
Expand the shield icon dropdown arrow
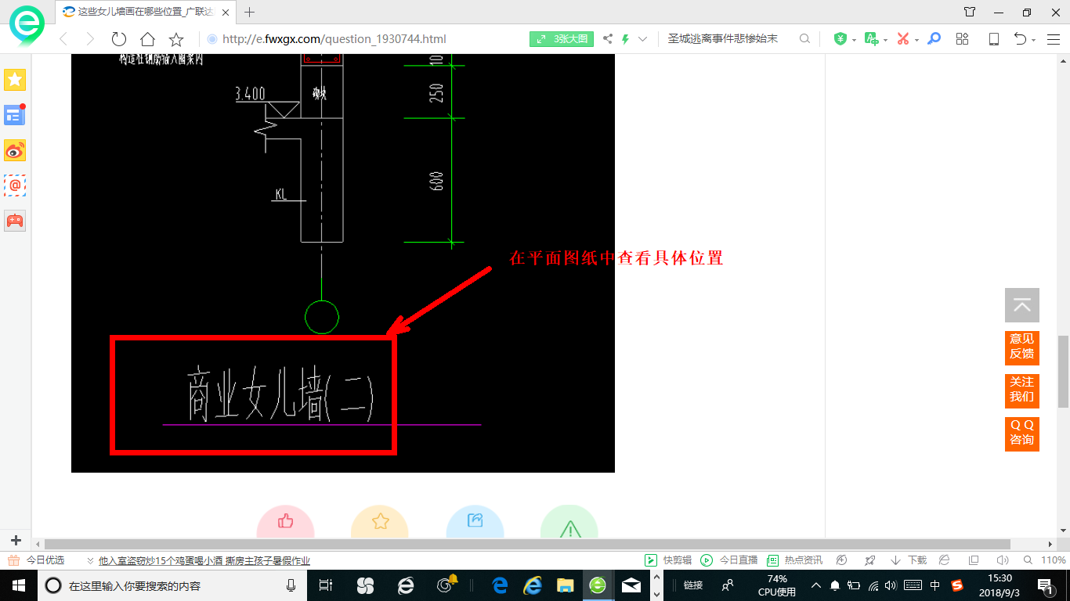[x=854, y=40]
